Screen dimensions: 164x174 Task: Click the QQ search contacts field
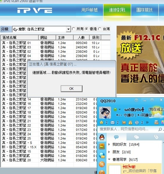[x=128, y=129]
